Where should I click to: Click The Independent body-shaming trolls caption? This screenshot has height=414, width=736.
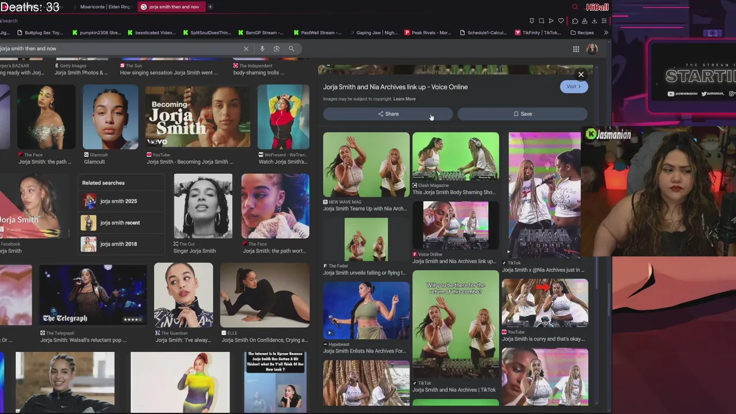[259, 73]
